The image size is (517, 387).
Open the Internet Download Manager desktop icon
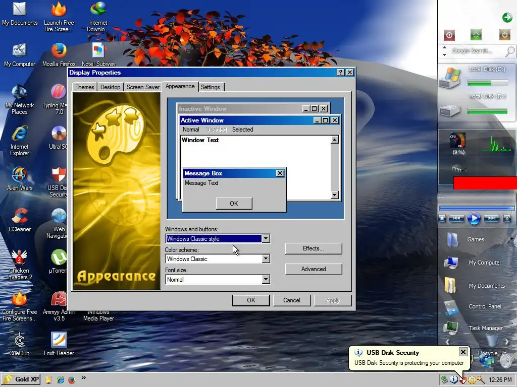point(98,17)
